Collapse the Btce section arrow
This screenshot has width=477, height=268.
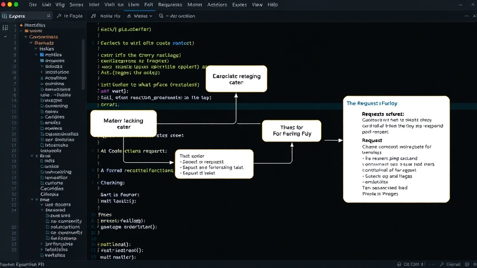[x=32, y=156]
